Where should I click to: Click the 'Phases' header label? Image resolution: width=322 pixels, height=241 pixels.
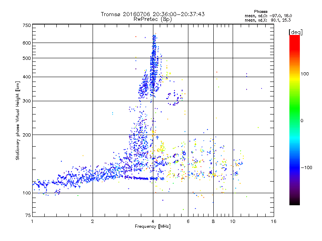260,12
